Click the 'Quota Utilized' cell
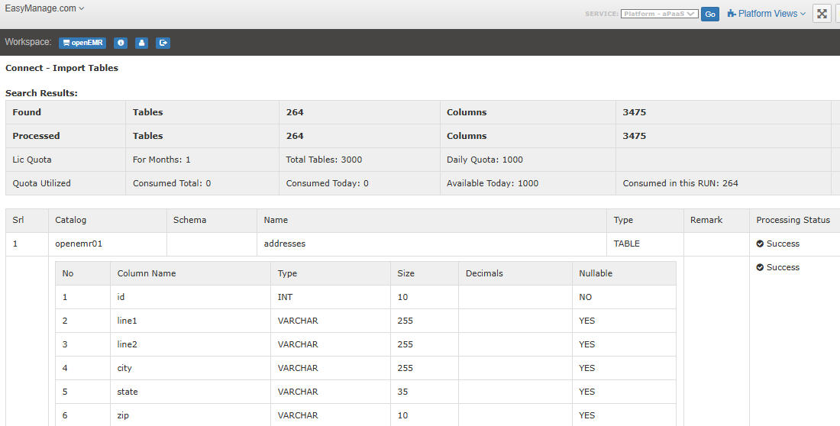Image resolution: width=840 pixels, height=426 pixels. tap(66, 183)
